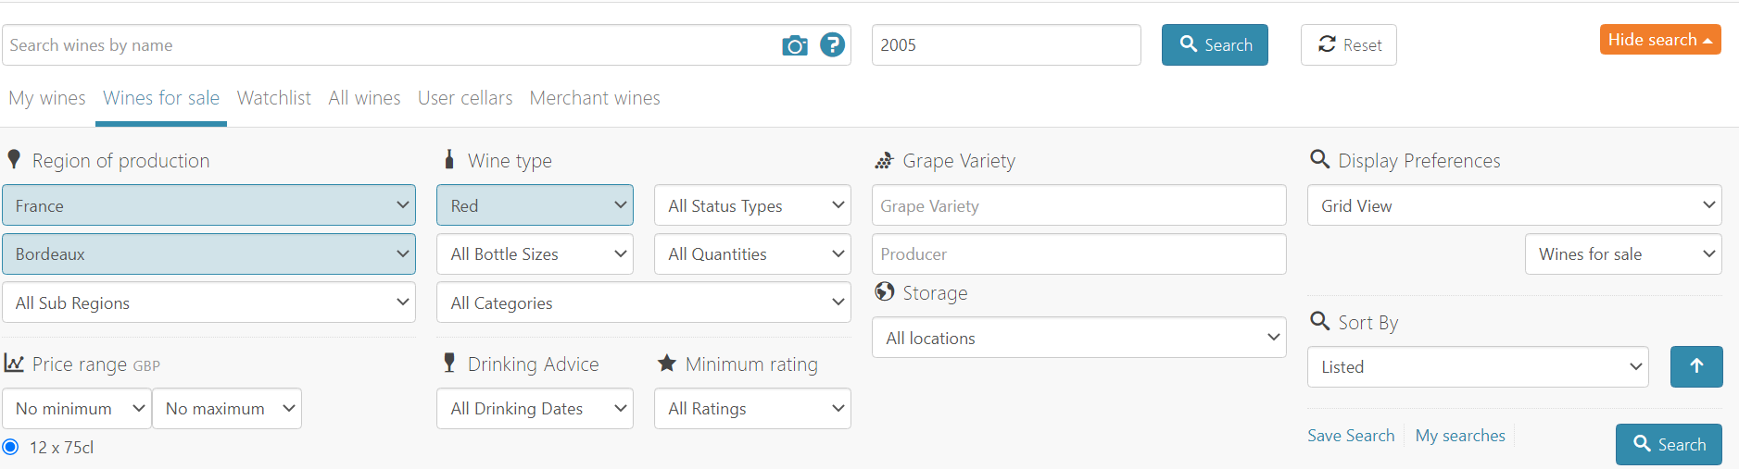The width and height of the screenshot is (1739, 469).
Task: Click the question mark help icon
Action: pyautogui.click(x=832, y=44)
